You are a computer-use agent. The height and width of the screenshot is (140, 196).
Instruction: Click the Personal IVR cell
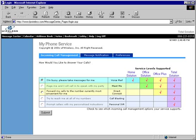[117, 104]
